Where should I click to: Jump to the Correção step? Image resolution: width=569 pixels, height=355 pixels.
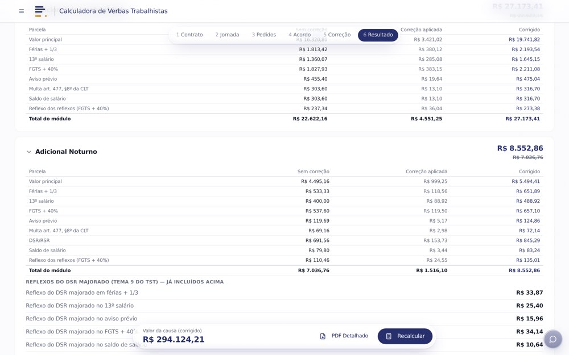337,35
